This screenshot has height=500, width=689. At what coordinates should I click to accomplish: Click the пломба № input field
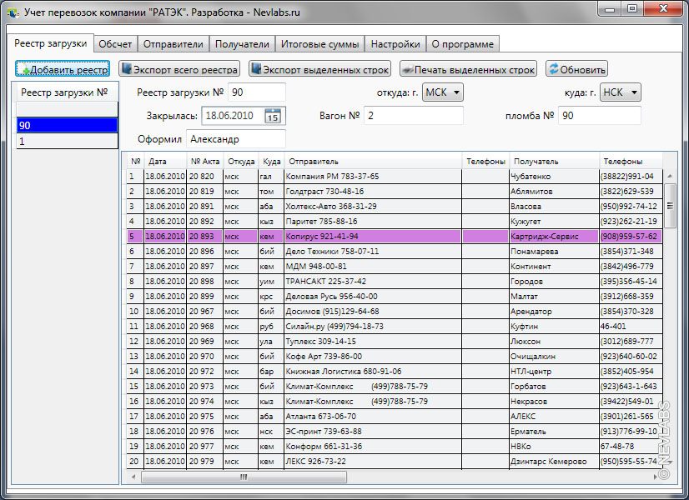[x=599, y=116]
